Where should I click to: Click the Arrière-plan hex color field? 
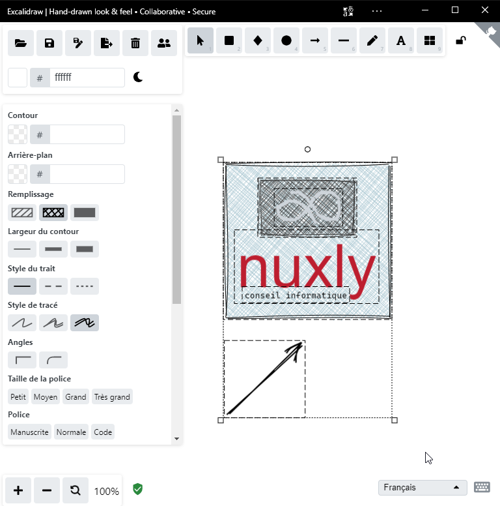87,174
